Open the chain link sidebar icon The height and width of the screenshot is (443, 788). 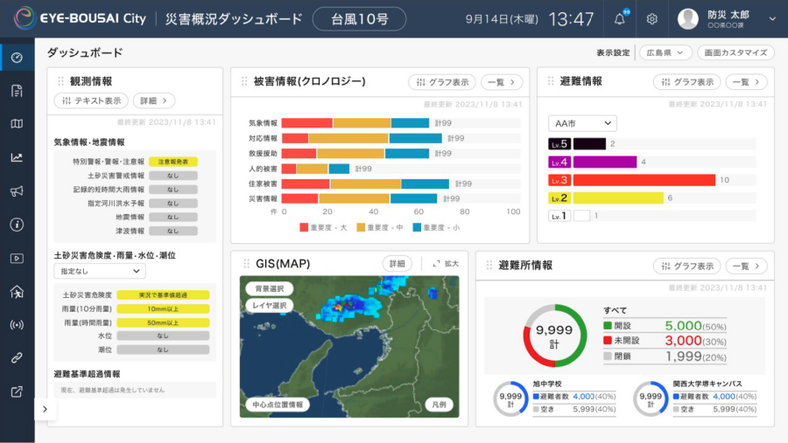click(17, 358)
